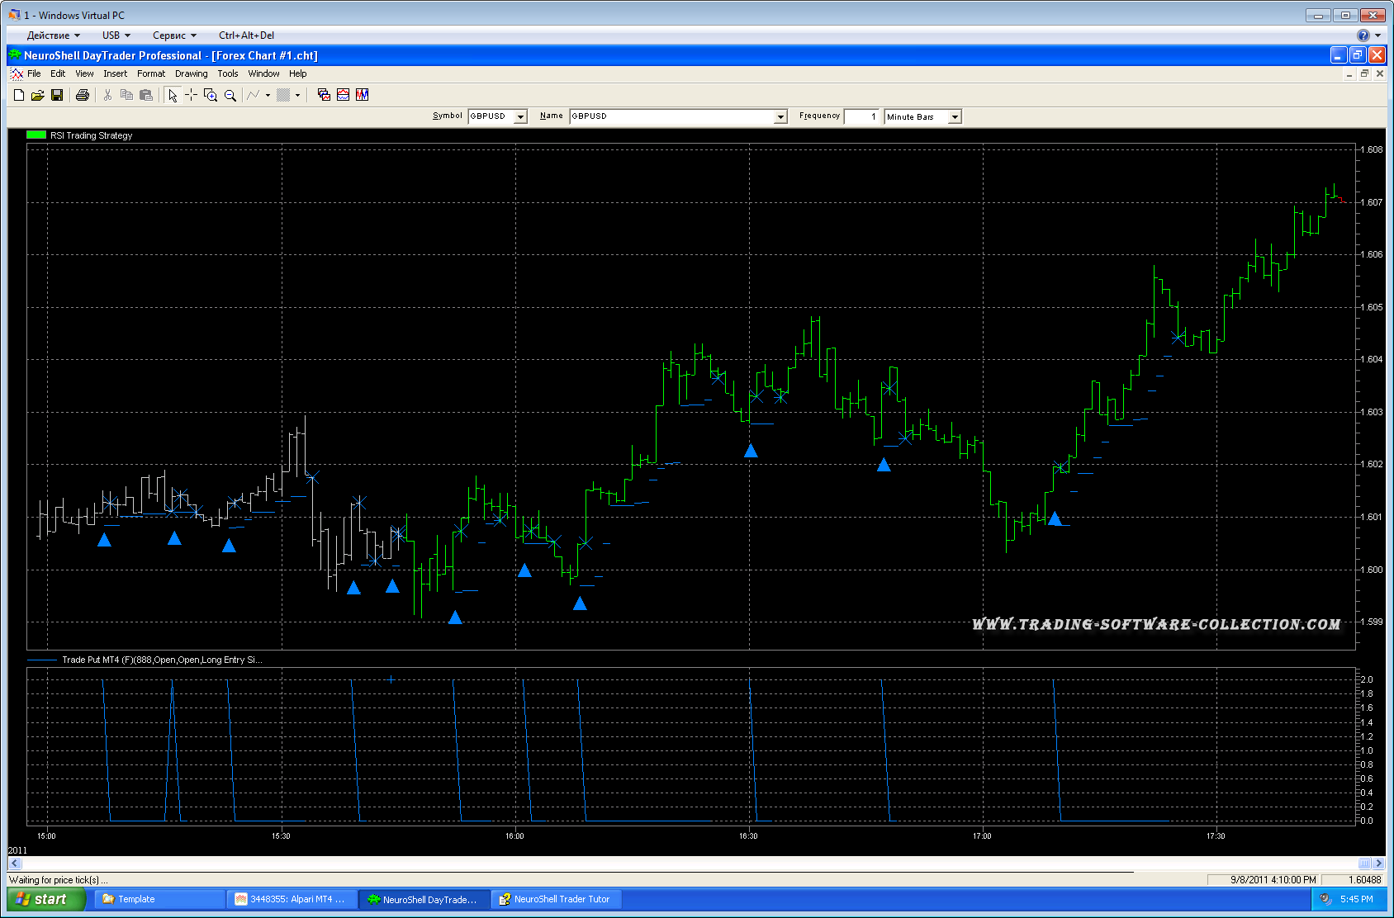1394x918 pixels.
Task: Save the chart with the floppy disk icon
Action: [x=57, y=96]
